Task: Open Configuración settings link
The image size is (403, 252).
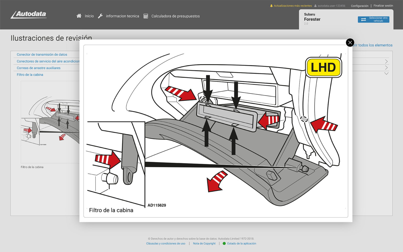Action: click(x=359, y=6)
